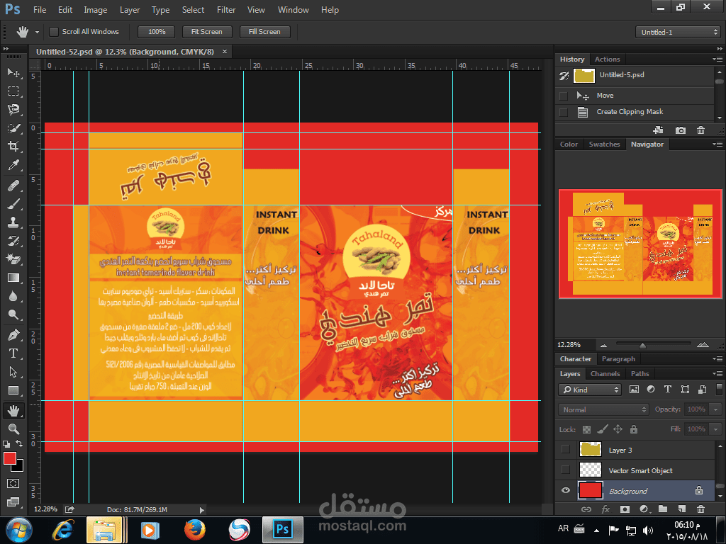
Task: Open History panel flyout menu
Action: (x=717, y=59)
